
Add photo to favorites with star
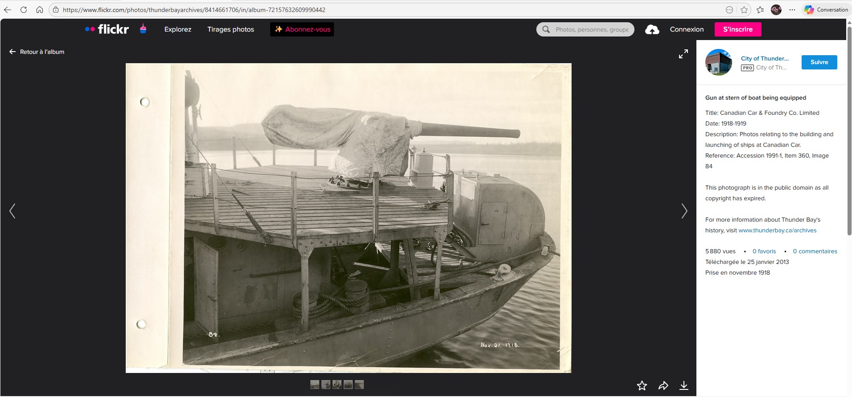tap(642, 385)
